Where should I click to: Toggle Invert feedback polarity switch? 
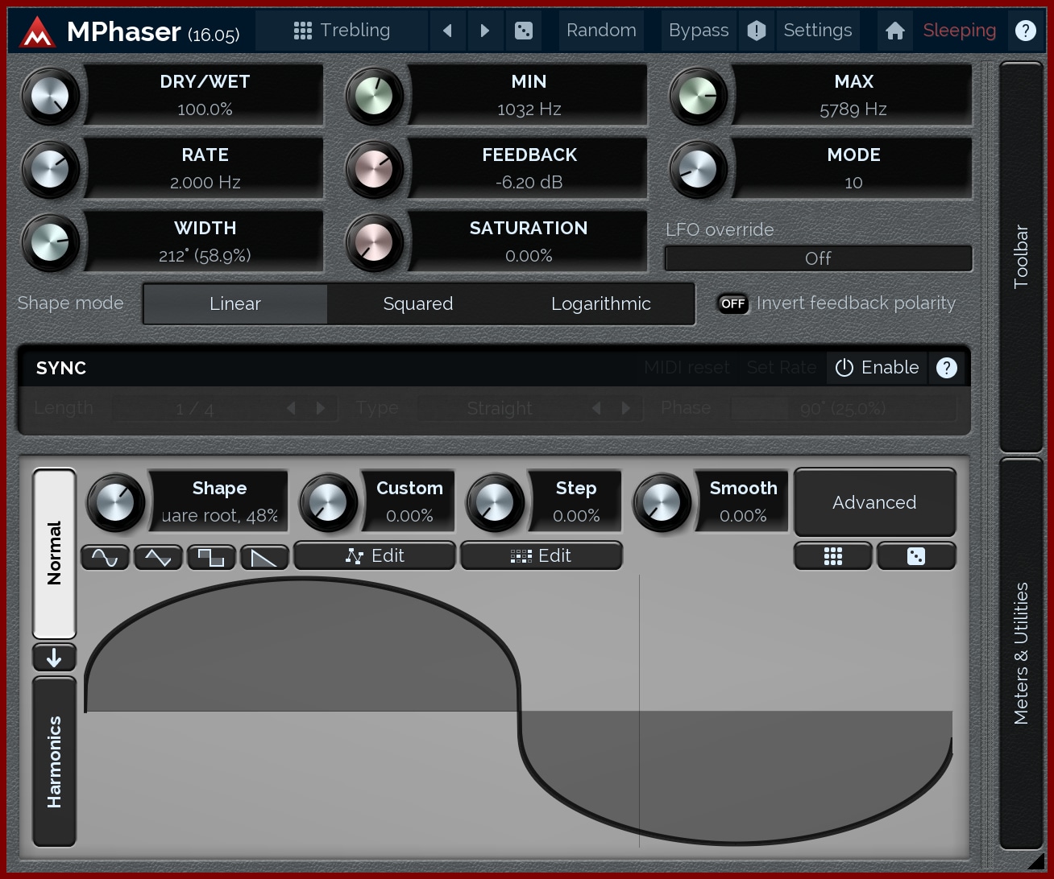732,303
